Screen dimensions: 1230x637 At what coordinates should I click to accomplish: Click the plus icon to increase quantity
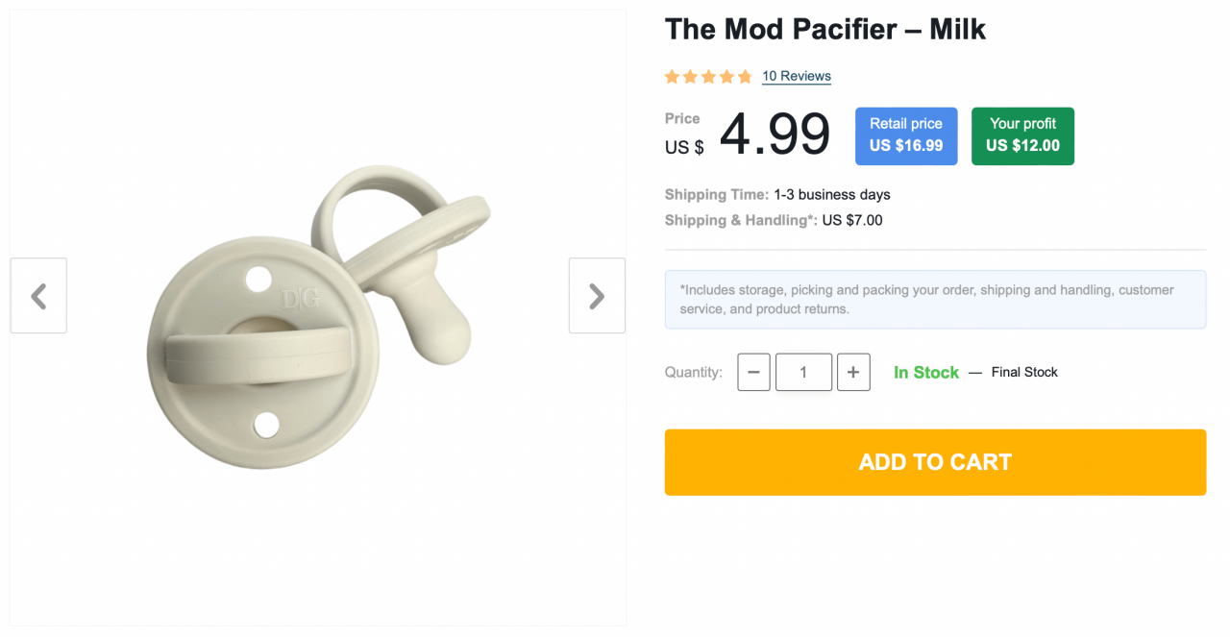pyautogui.click(x=853, y=372)
